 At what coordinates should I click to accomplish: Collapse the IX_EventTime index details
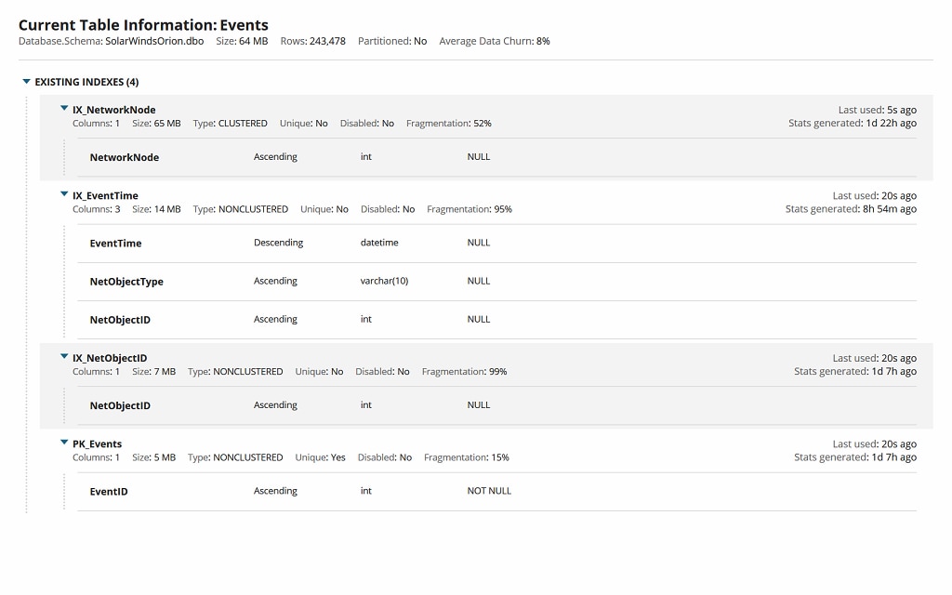tap(64, 195)
